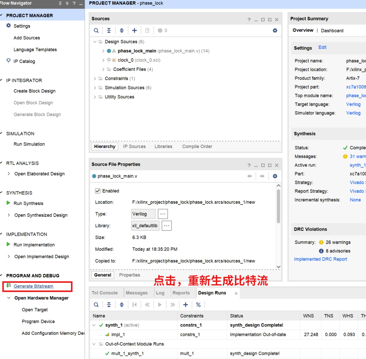Switch to the Tcl Console tab

click(105, 293)
